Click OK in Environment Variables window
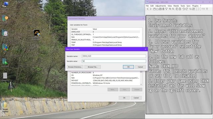This screenshot has width=213, height=119. [x=124, y=98]
